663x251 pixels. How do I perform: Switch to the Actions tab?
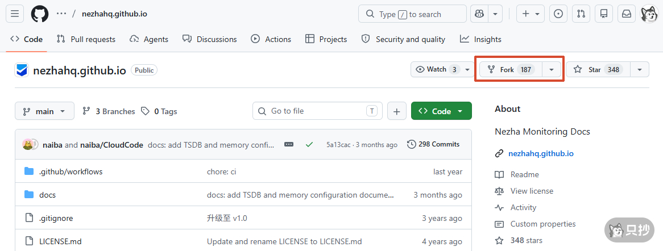pos(271,39)
